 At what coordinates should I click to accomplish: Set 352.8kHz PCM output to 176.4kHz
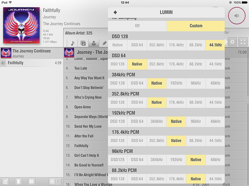[176, 102]
